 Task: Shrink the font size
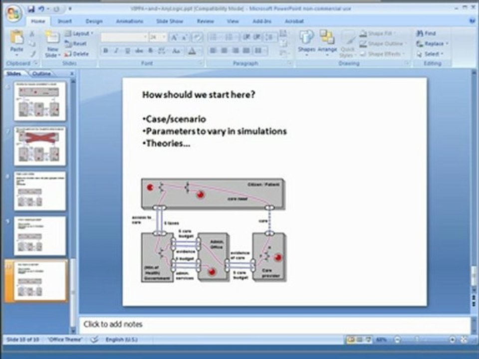coord(184,37)
